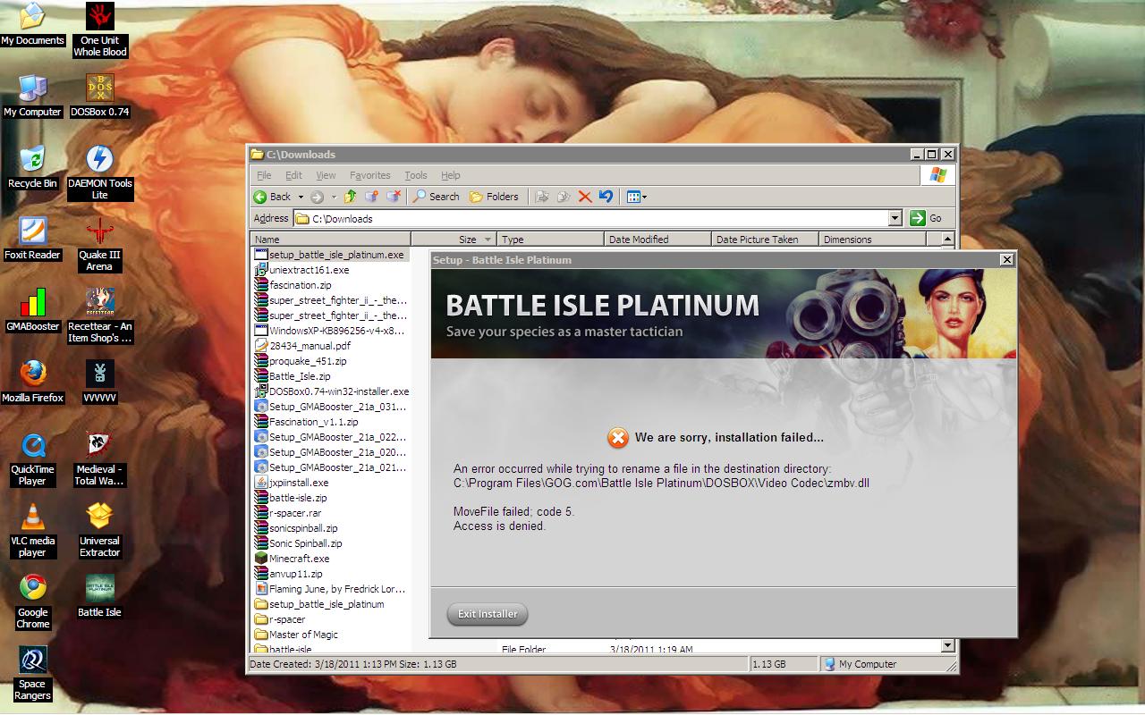Select uniextract161.exe in file list
The image size is (1145, 715).
[x=302, y=270]
